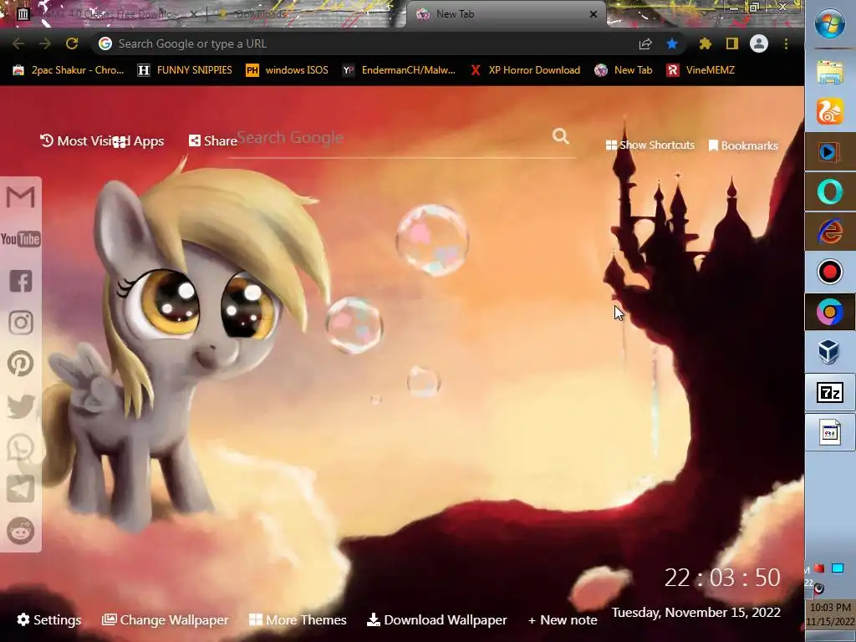Reload the page with the refresh button
The height and width of the screenshot is (642, 856).
(x=72, y=43)
